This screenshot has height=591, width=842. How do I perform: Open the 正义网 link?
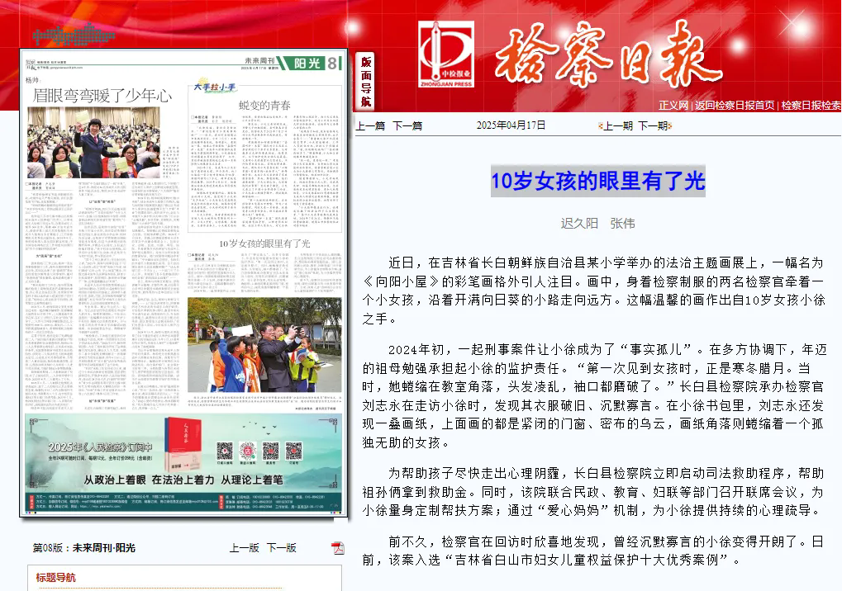click(673, 106)
